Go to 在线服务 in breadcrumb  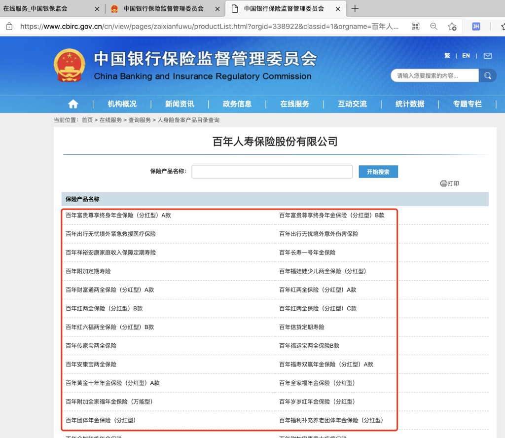(x=110, y=120)
